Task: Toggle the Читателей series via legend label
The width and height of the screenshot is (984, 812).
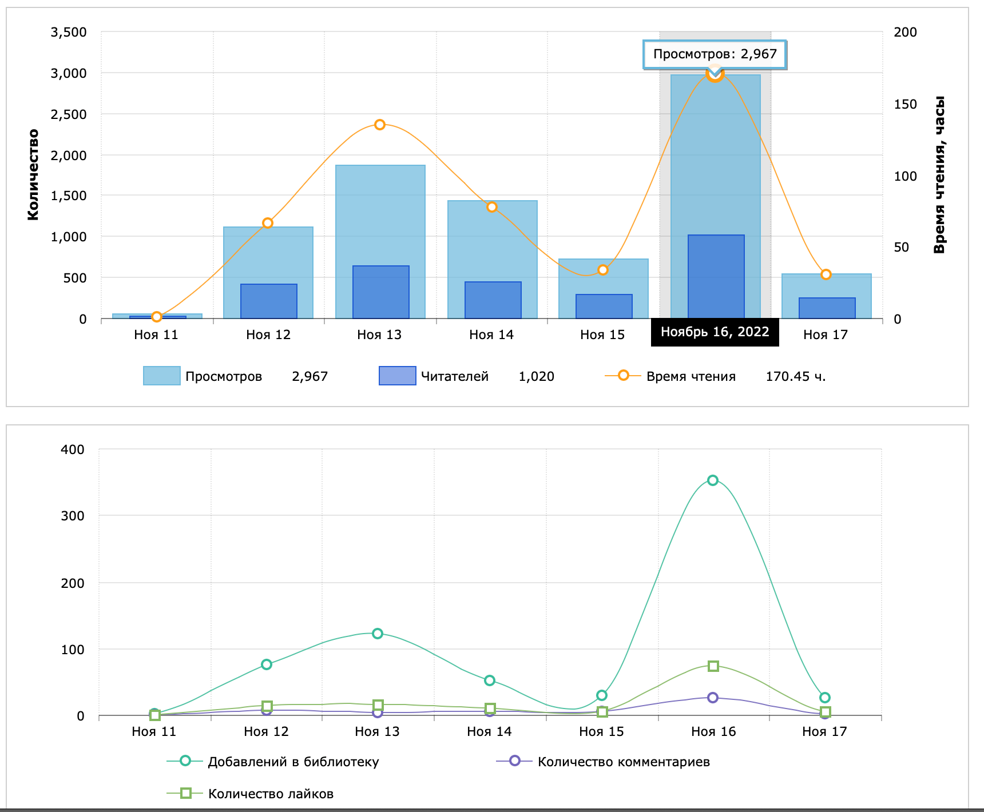Action: (454, 376)
